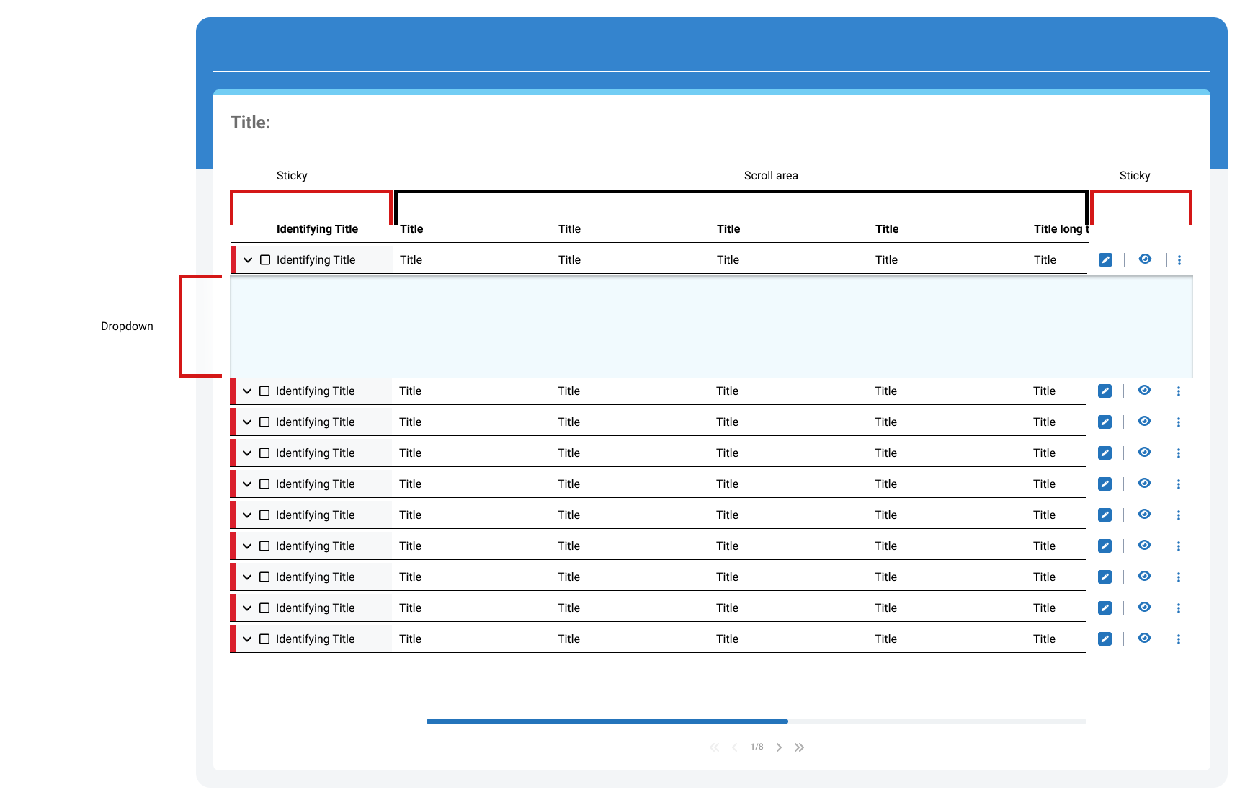Click the blue horizontal scrollbar thumb
1245x805 pixels.
click(x=607, y=721)
